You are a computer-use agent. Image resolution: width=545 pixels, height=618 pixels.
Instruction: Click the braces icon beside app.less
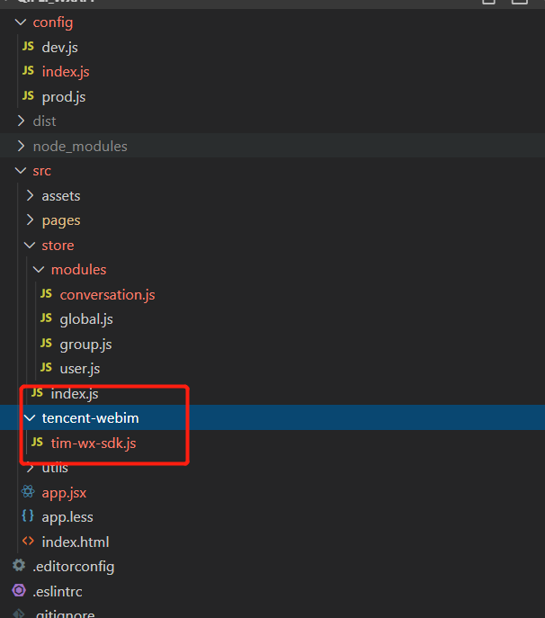[28, 516]
